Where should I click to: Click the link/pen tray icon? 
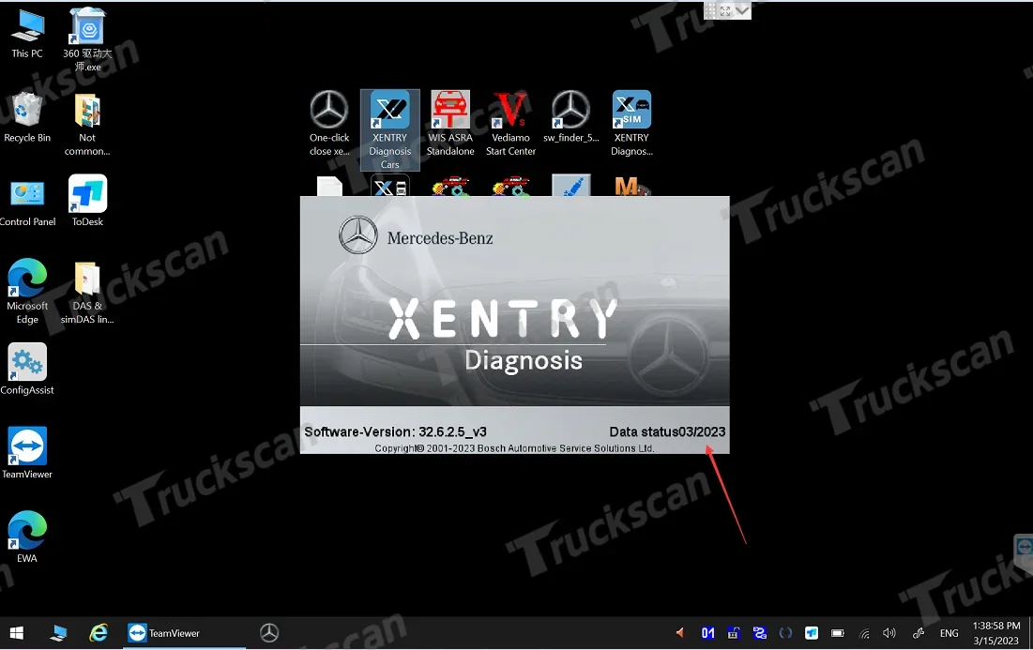coord(919,633)
